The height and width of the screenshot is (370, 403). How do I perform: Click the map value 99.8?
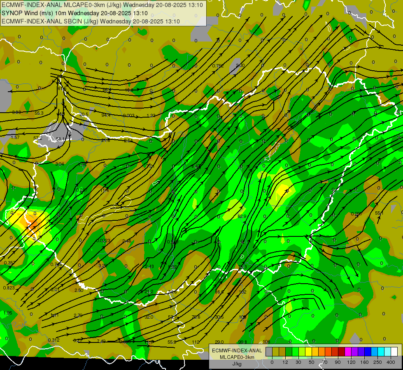242,342
